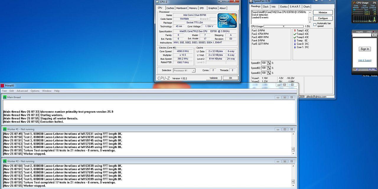Open the Memory tab in CPU-Z
Screen dimensions: 378x189
193,8
